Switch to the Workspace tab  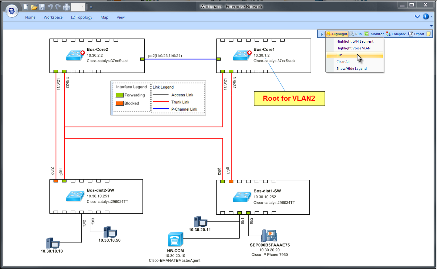tap(53, 17)
